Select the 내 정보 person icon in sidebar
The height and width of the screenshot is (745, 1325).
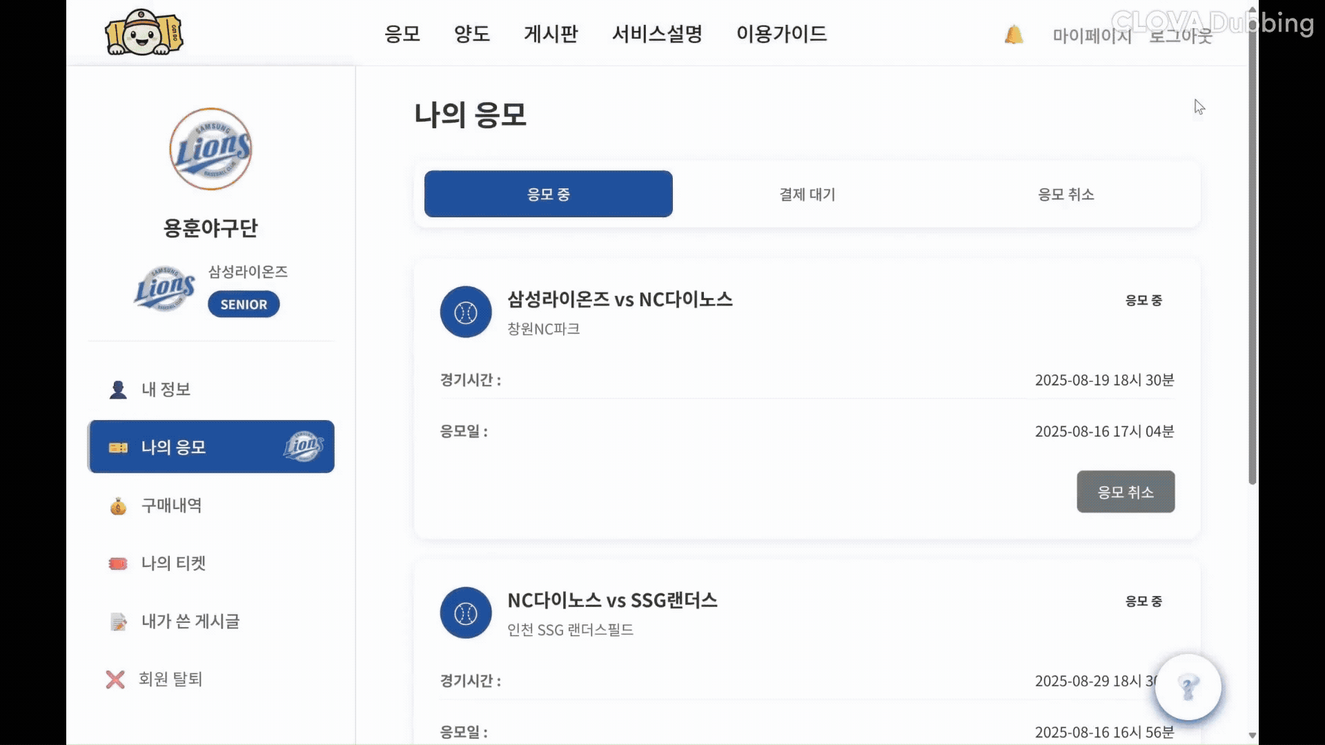(117, 389)
